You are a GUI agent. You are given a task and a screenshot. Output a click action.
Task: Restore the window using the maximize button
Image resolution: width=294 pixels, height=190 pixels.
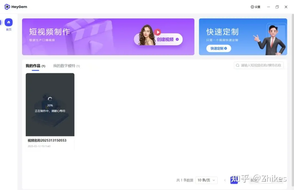[277, 7]
